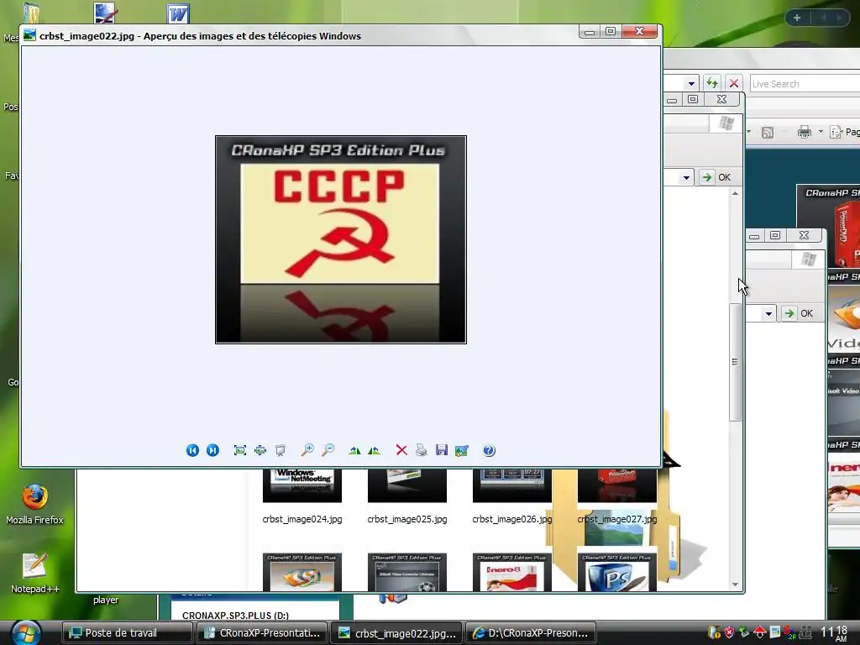This screenshot has width=860, height=645.
Task: Select thumbnail crbst_image024.jpg Windows NetMeeting
Action: click(302, 485)
